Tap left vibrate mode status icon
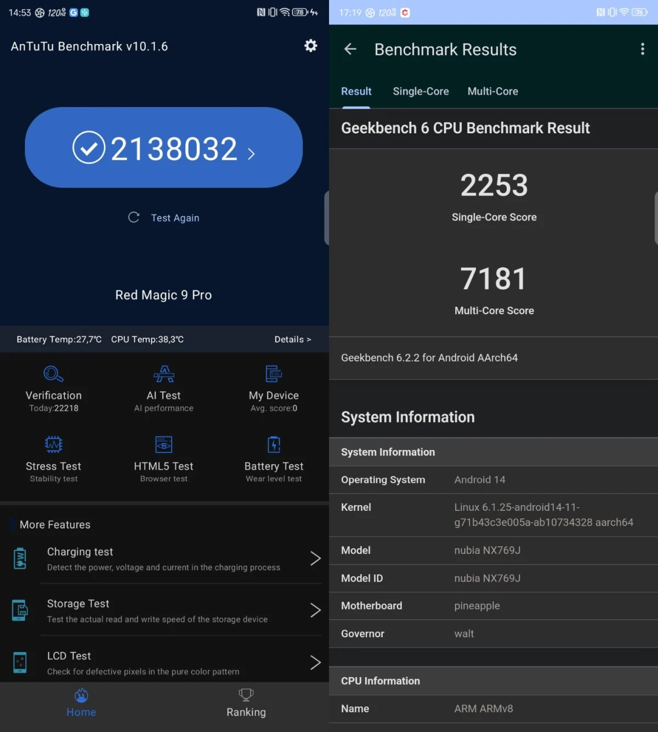Viewport: 658px width, 732px height. click(x=273, y=12)
